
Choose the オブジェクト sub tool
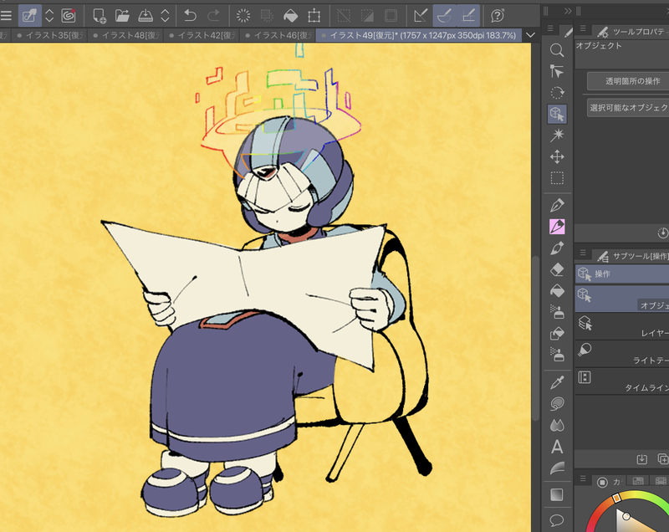[x=622, y=299]
